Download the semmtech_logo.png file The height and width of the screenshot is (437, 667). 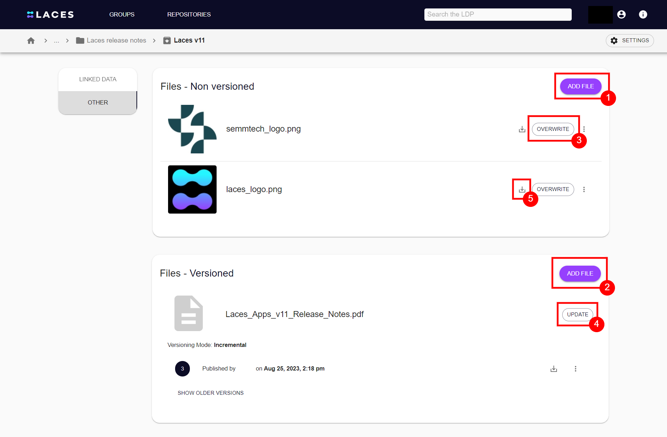pyautogui.click(x=522, y=129)
